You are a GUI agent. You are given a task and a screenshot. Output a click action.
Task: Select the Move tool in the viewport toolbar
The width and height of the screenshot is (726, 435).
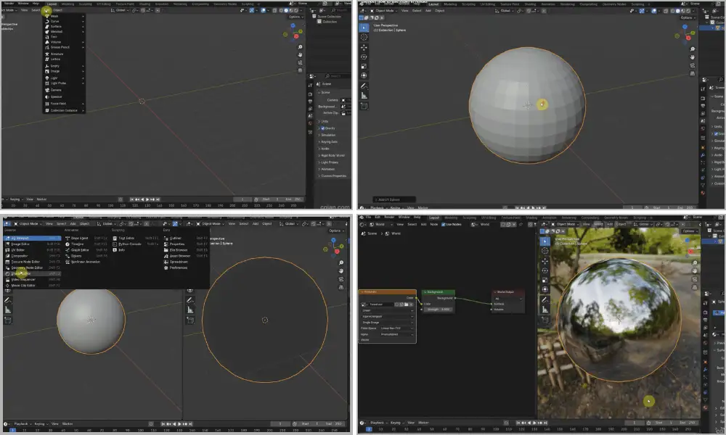(x=365, y=47)
